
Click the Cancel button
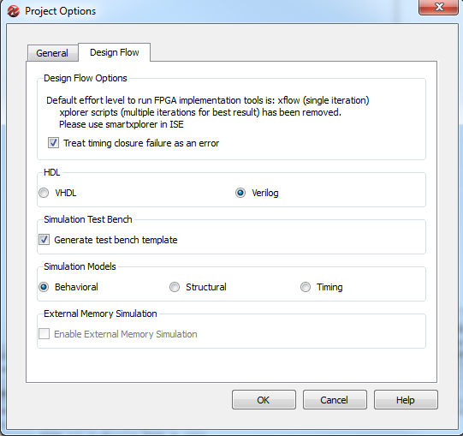click(335, 400)
